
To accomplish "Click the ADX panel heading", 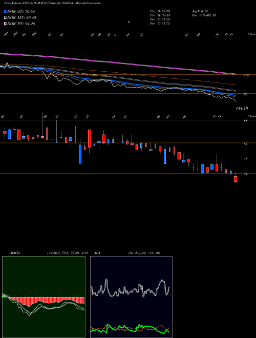I will [97, 253].
